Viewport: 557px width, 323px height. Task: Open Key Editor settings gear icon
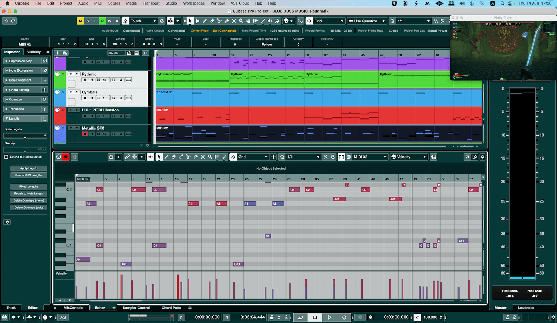pyautogui.click(x=483, y=157)
